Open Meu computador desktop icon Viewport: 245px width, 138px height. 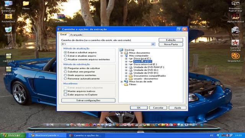tap(8, 6)
